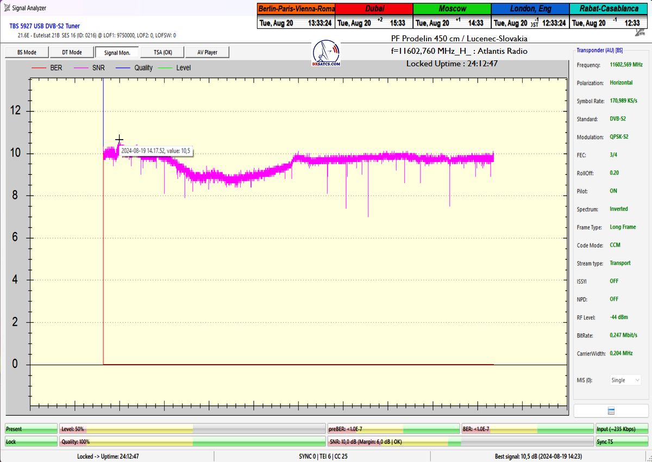Open the AV Player tab
This screenshot has width=652, height=462.
pos(207,52)
